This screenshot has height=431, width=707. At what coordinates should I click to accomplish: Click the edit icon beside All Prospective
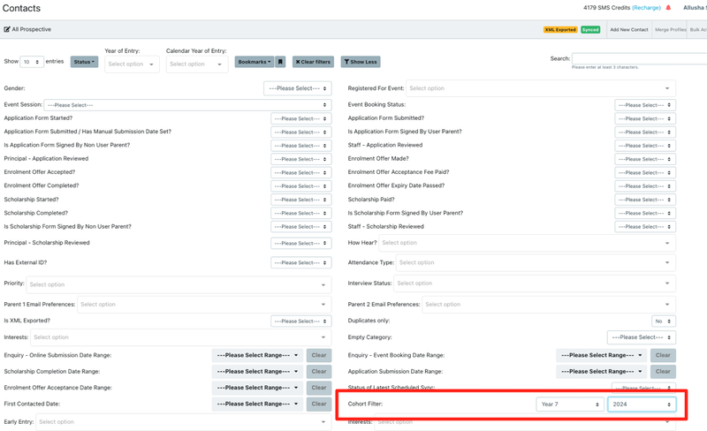7,29
